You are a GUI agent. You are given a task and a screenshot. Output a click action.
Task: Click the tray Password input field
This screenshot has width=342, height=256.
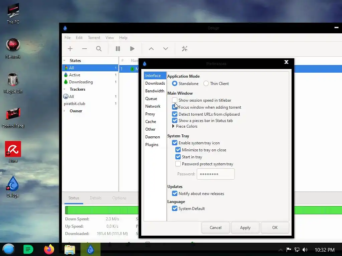pyautogui.click(x=215, y=174)
